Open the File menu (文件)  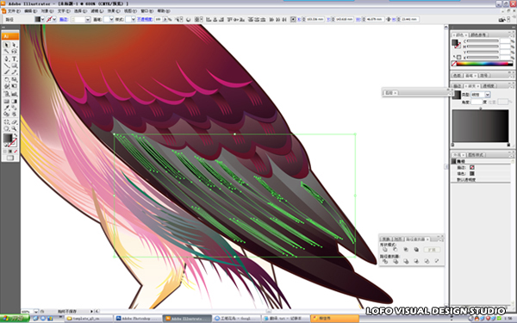click(x=13, y=11)
